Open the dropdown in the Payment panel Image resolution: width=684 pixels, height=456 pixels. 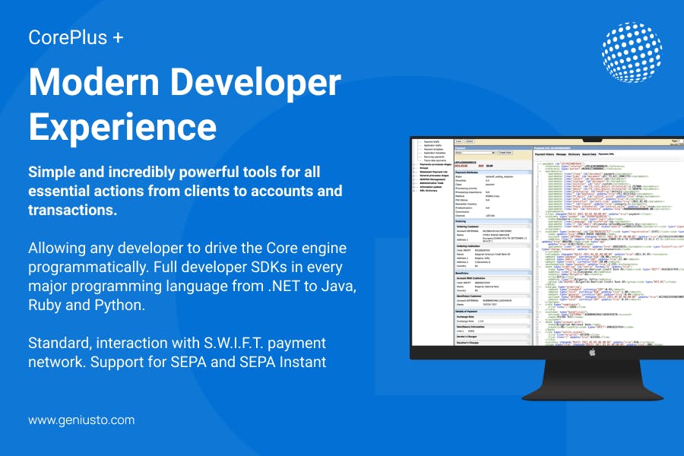point(476,153)
